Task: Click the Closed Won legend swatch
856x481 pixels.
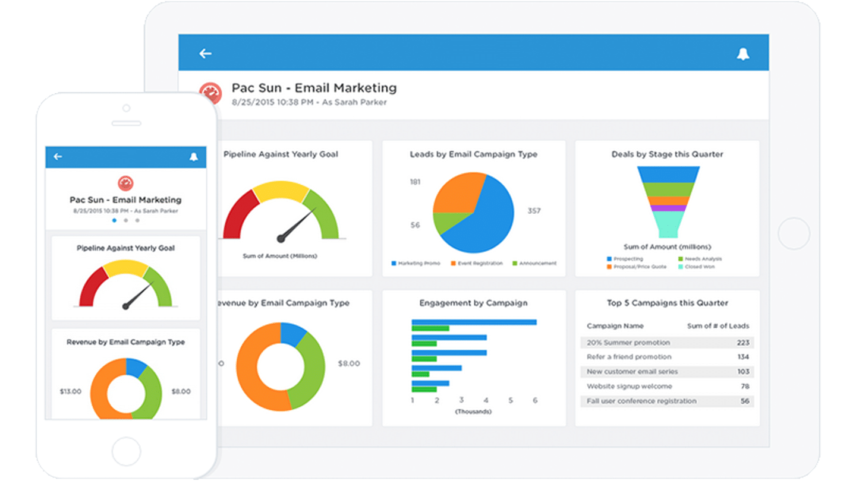Action: (x=680, y=267)
